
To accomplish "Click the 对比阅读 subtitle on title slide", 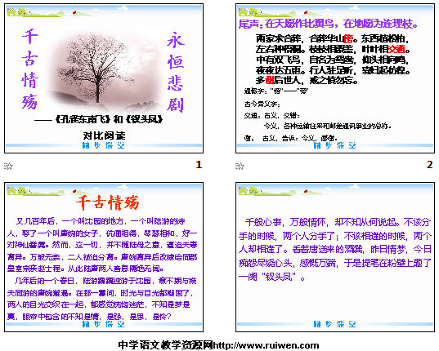I will click(x=104, y=136).
